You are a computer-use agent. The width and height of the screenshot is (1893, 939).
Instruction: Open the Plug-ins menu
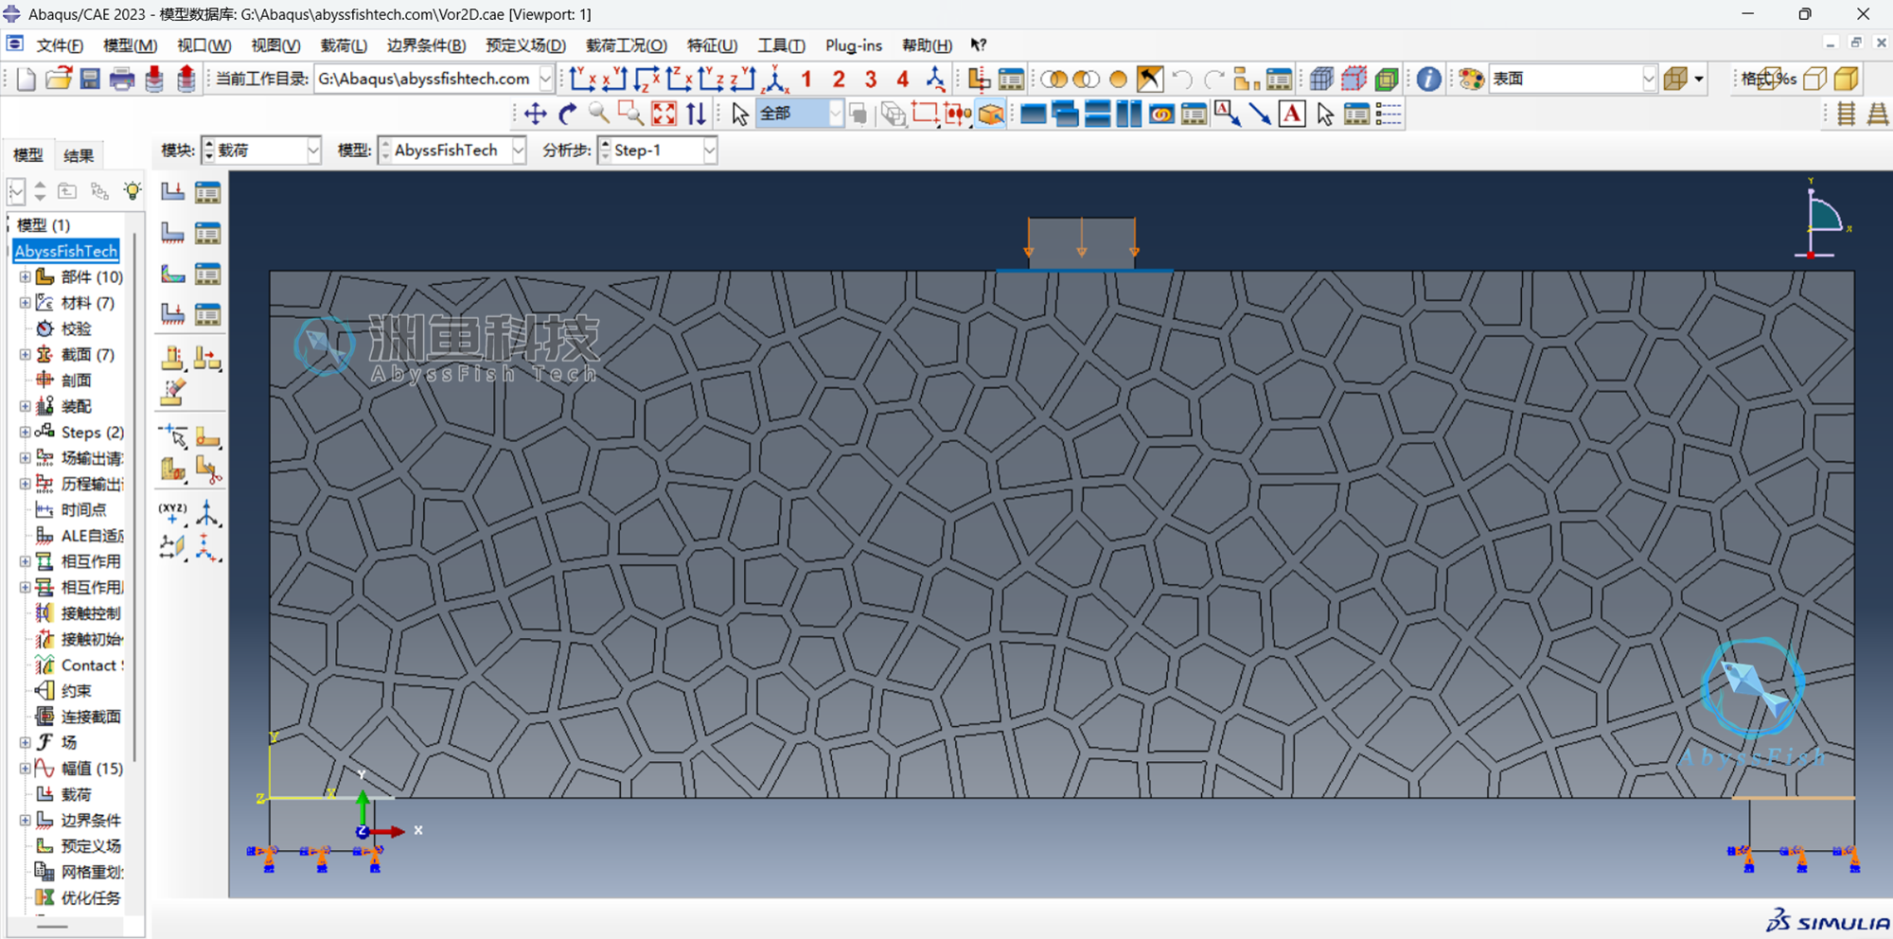tap(854, 45)
